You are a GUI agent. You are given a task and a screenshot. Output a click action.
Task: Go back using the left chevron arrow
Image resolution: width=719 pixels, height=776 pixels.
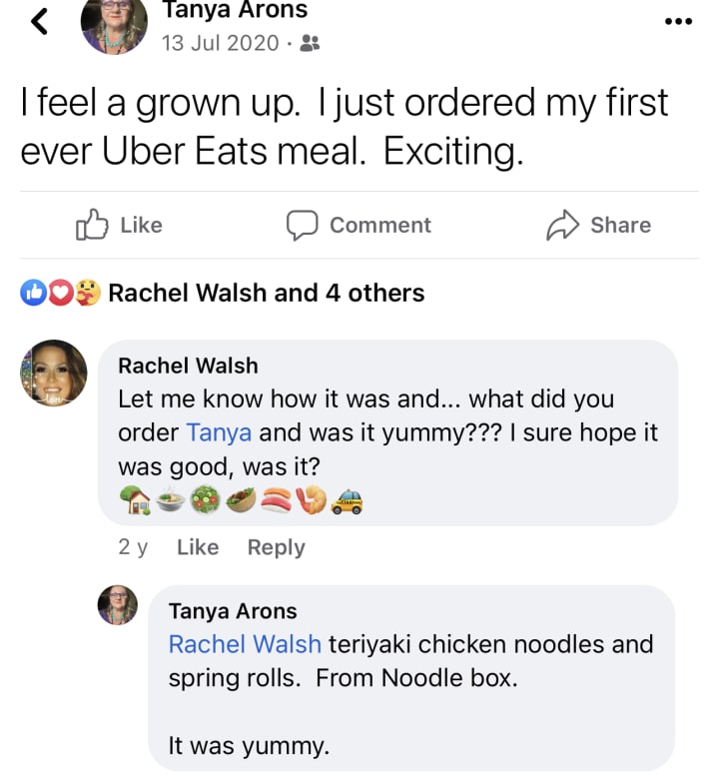pos(40,21)
